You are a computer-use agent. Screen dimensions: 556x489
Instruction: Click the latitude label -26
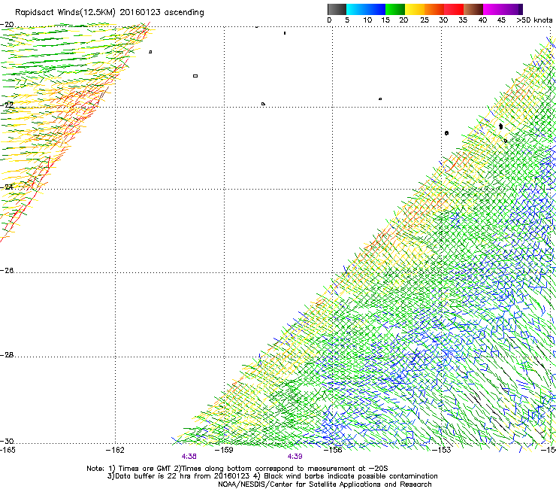pyautogui.click(x=7, y=271)
